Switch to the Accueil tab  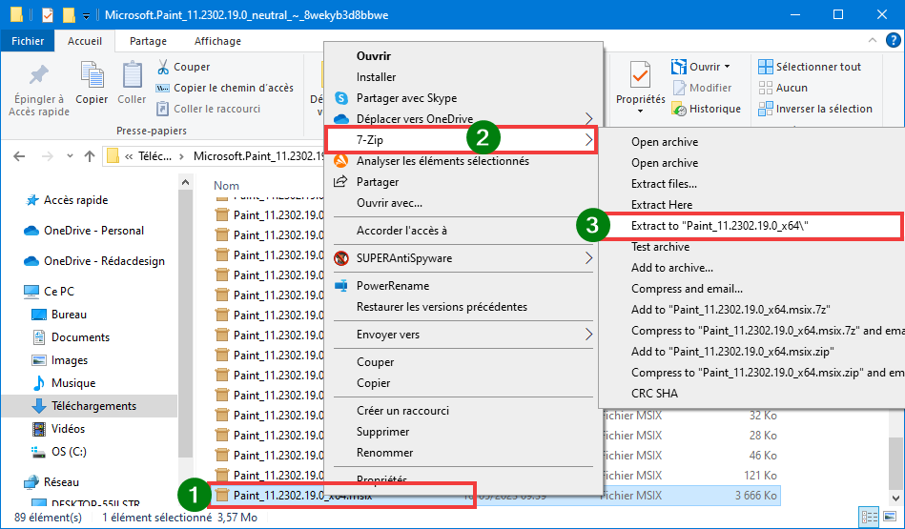(85, 41)
